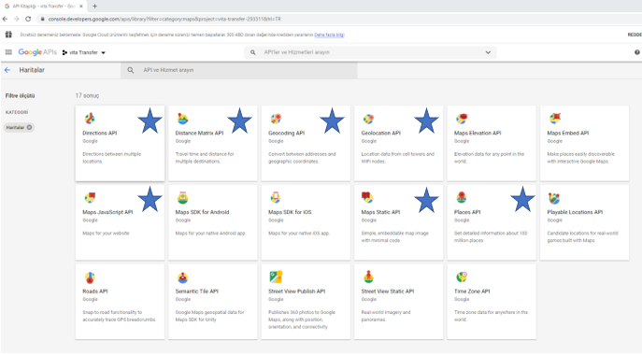The image size is (642, 355).
Task: Click the Filtre ölçütü label
Action: 20,96
